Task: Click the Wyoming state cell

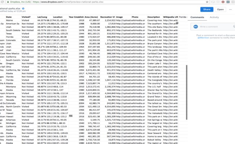Action: (11, 96)
